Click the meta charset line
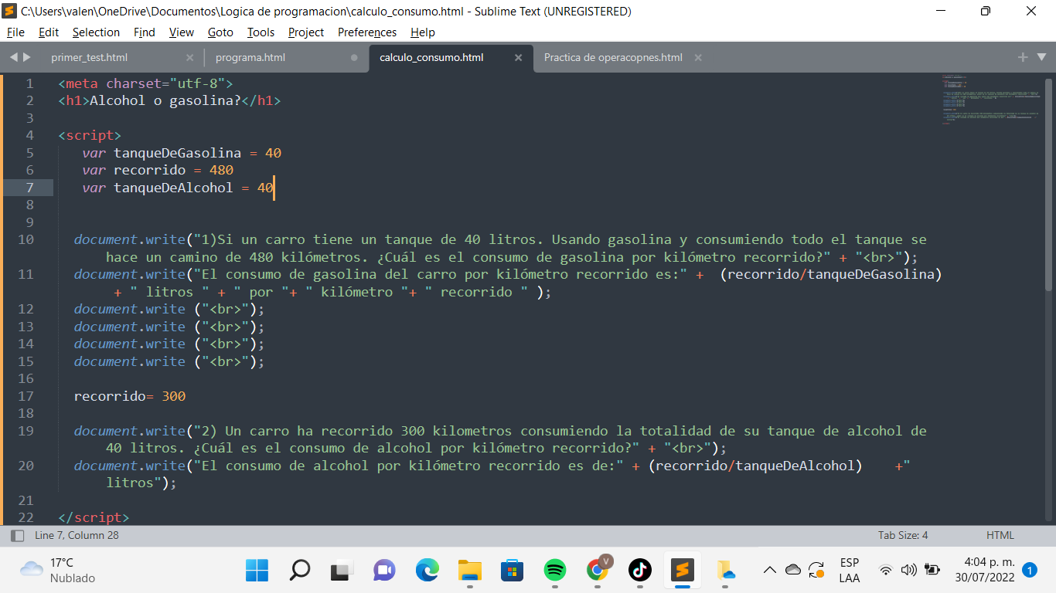Viewport: 1056px width, 593px height. (x=145, y=83)
